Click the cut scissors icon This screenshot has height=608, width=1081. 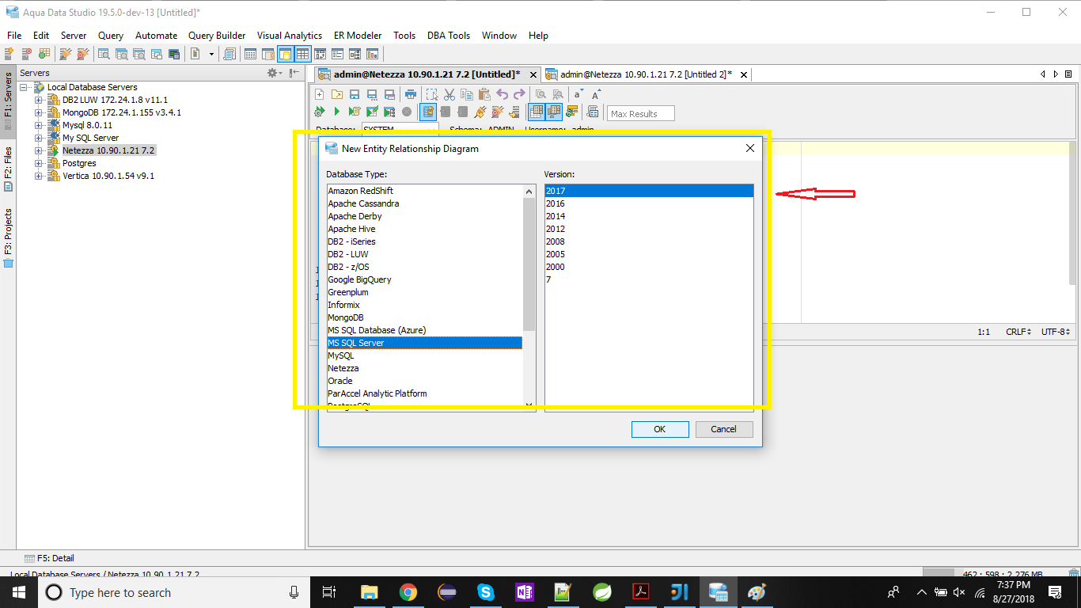449,94
